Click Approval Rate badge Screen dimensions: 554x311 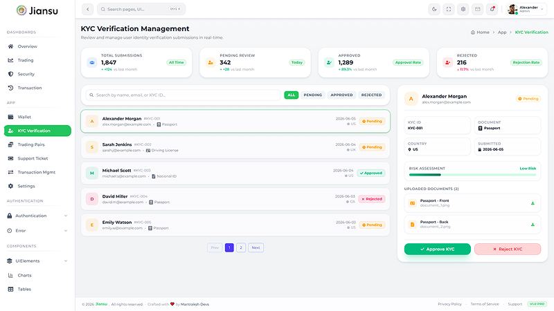point(408,62)
